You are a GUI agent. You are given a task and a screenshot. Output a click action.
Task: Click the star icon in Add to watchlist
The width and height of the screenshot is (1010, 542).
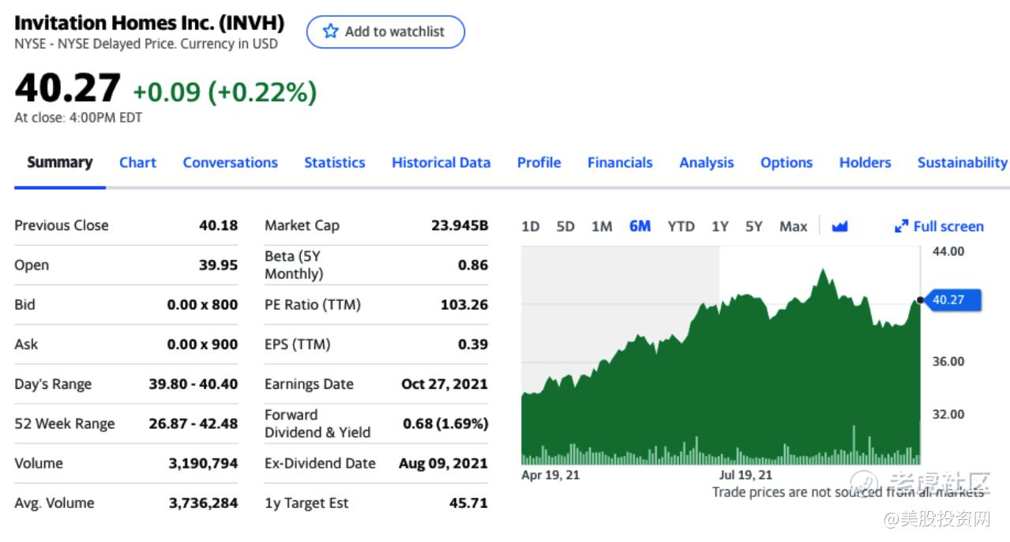coord(331,32)
